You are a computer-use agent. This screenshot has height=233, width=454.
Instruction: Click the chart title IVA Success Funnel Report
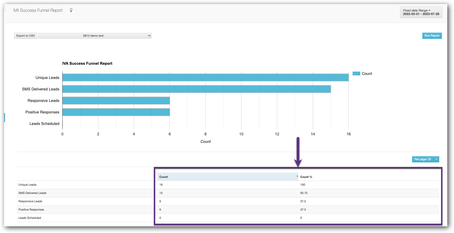point(87,63)
